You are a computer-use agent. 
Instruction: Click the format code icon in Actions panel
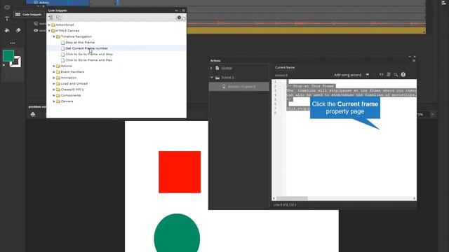pos(388,75)
